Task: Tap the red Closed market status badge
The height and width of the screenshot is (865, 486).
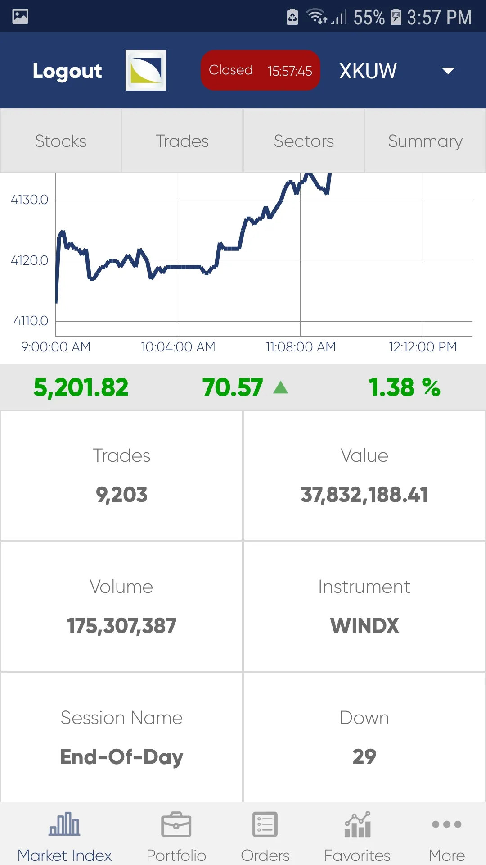Action: tap(260, 70)
